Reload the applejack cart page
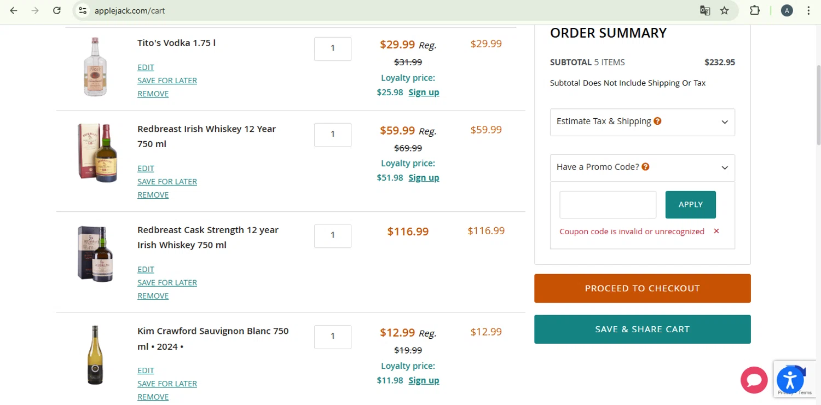The height and width of the screenshot is (405, 821). coord(56,10)
